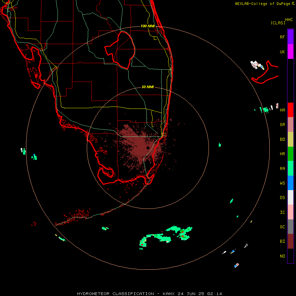The height and width of the screenshot is (296, 296).
Task: Click the RA light green legend swatch
Action: pyautogui.click(x=290, y=168)
